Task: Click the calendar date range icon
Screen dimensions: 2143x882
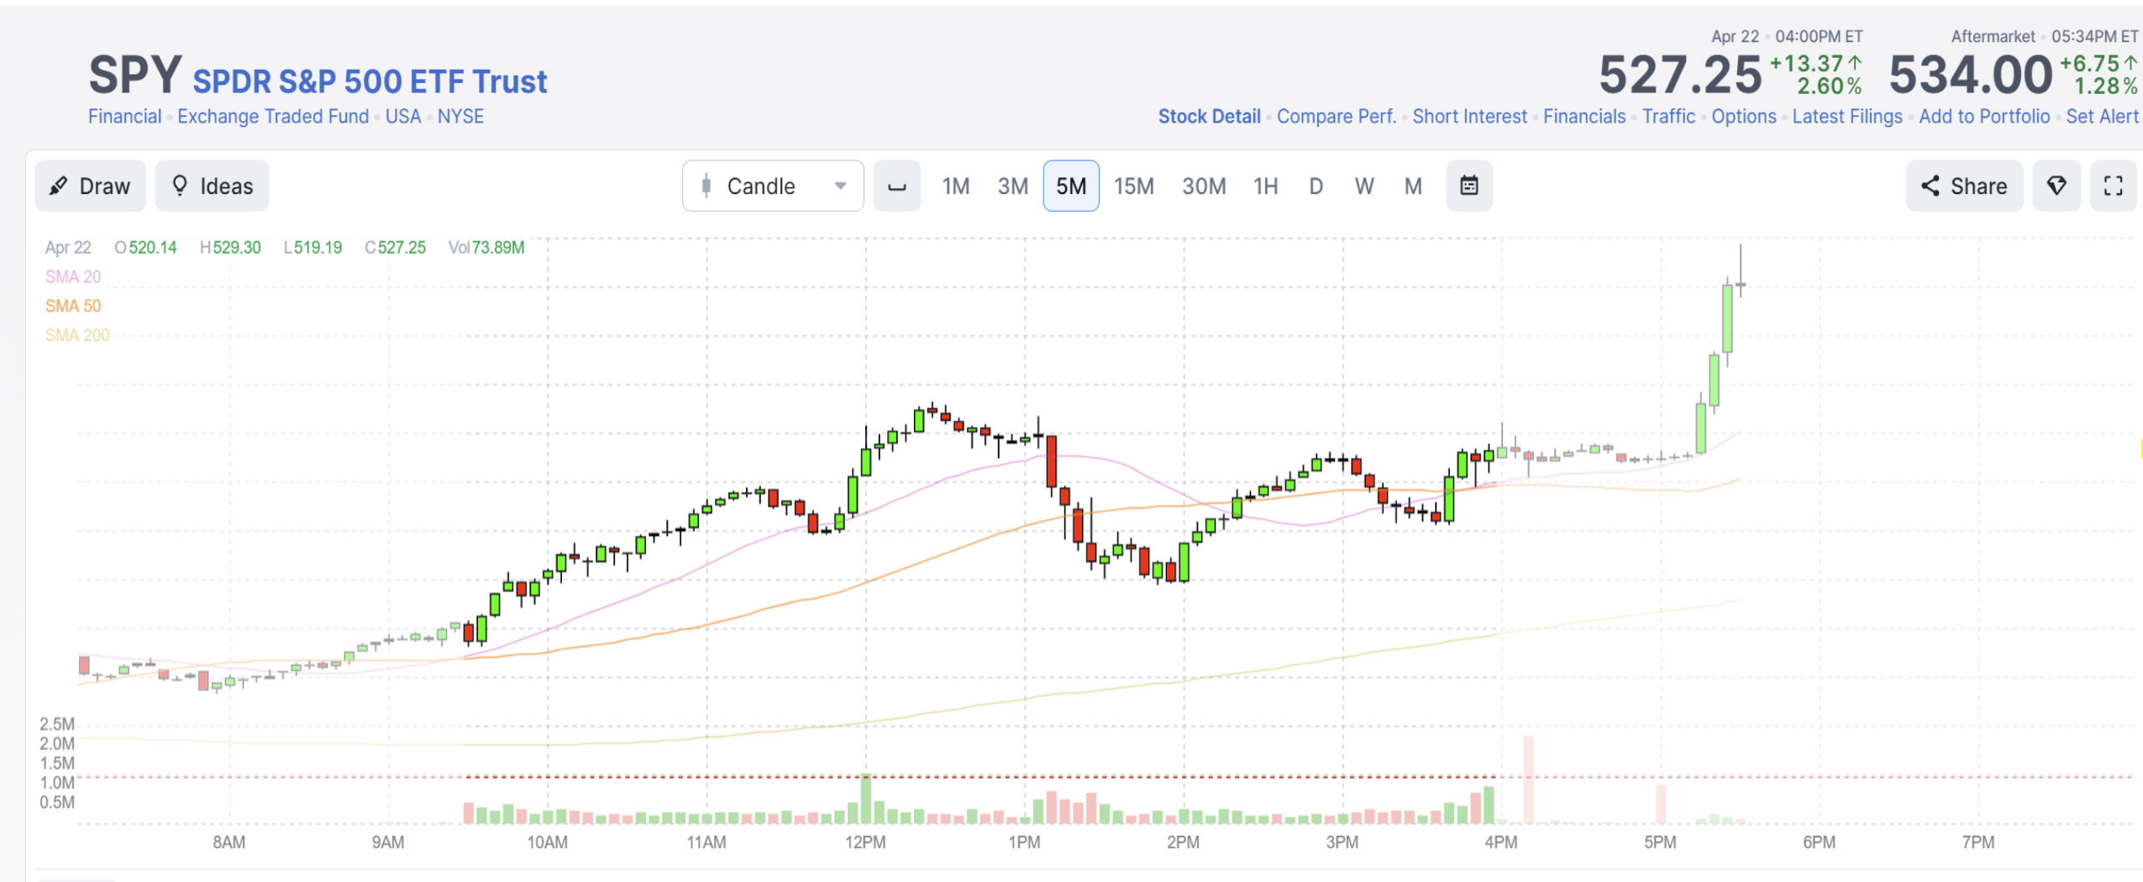Action: pyautogui.click(x=1468, y=186)
